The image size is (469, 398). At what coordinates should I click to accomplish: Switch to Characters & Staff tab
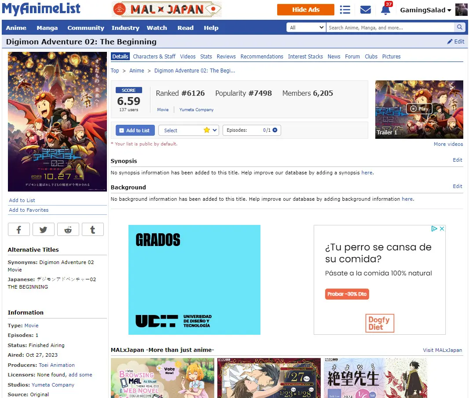[x=154, y=56]
